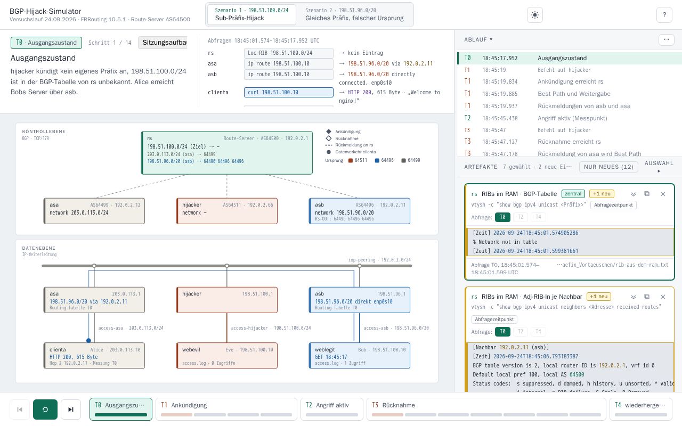Image resolution: width=682 pixels, height=426 pixels.
Task: Open help with the question mark button
Action: pyautogui.click(x=664, y=15)
